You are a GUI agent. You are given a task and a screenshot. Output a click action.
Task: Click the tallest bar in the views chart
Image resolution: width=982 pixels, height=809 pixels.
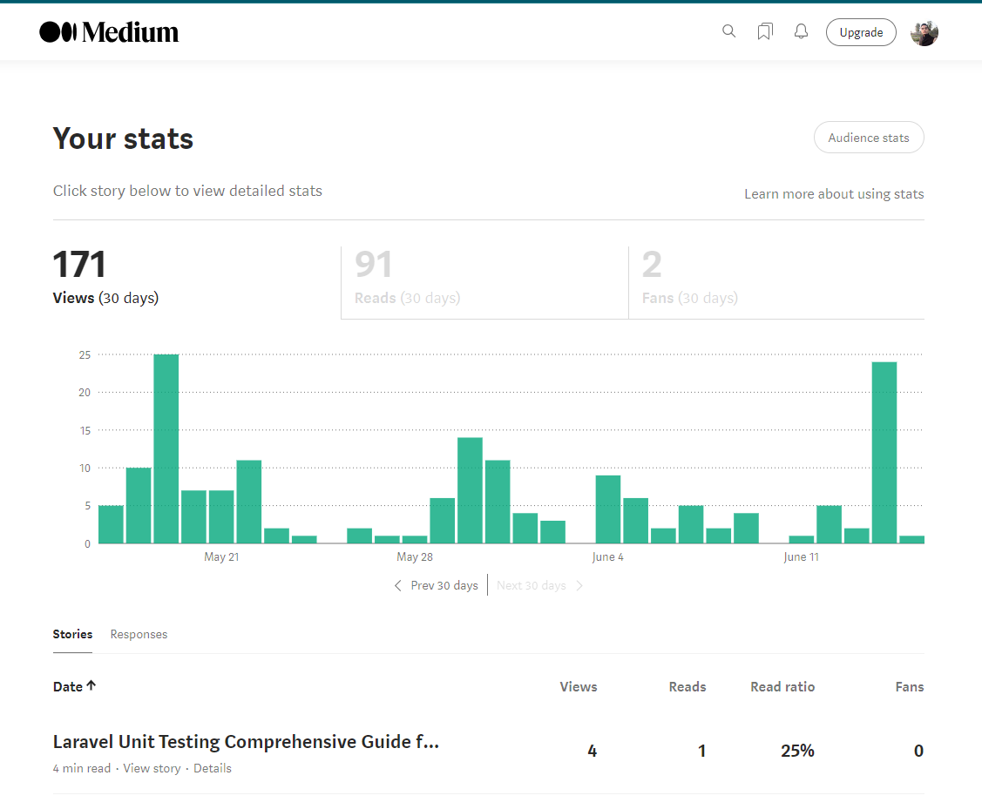click(x=166, y=444)
